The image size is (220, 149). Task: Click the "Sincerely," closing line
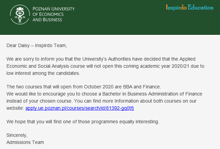click(17, 135)
